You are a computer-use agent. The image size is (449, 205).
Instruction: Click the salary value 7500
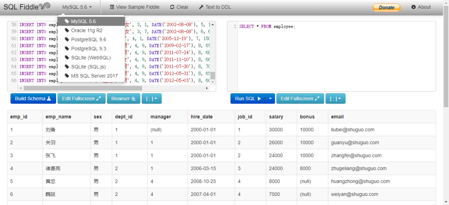[275, 195]
